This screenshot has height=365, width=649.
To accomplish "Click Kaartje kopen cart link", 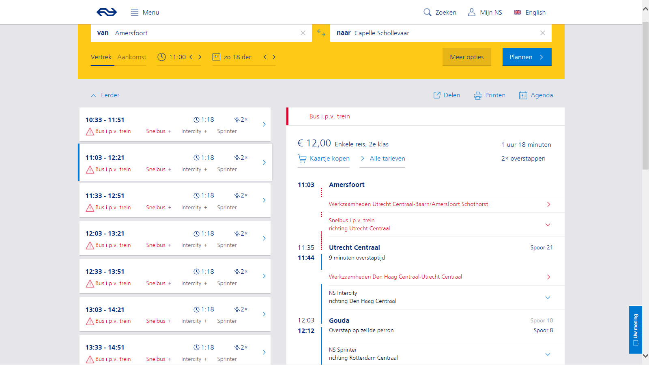I will 324,159.
